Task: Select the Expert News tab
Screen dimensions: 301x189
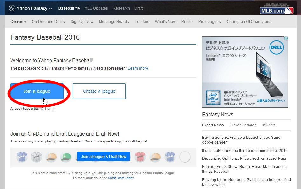Action: pos(213,125)
